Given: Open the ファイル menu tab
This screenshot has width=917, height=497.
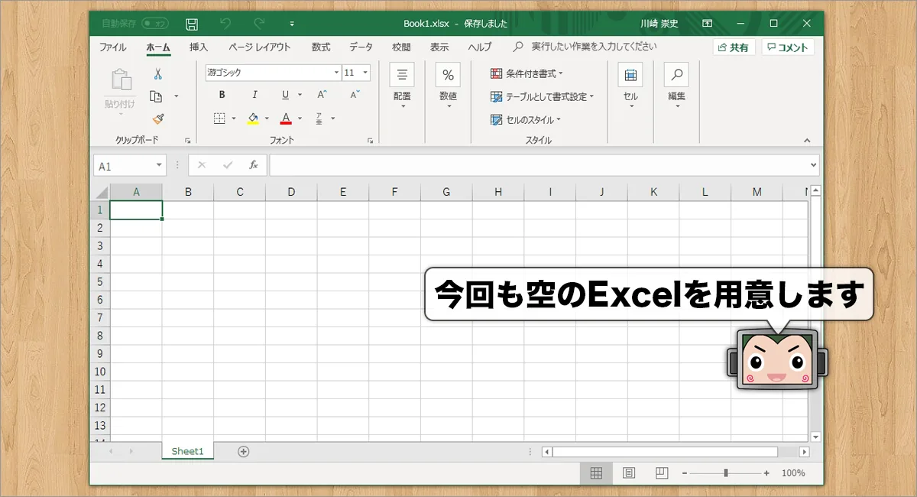Looking at the screenshot, I should click(113, 47).
